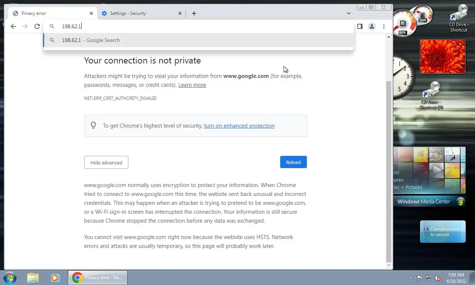Image resolution: width=475 pixels, height=285 pixels.
Task: Close the Settings - Security tab
Action: (x=180, y=13)
